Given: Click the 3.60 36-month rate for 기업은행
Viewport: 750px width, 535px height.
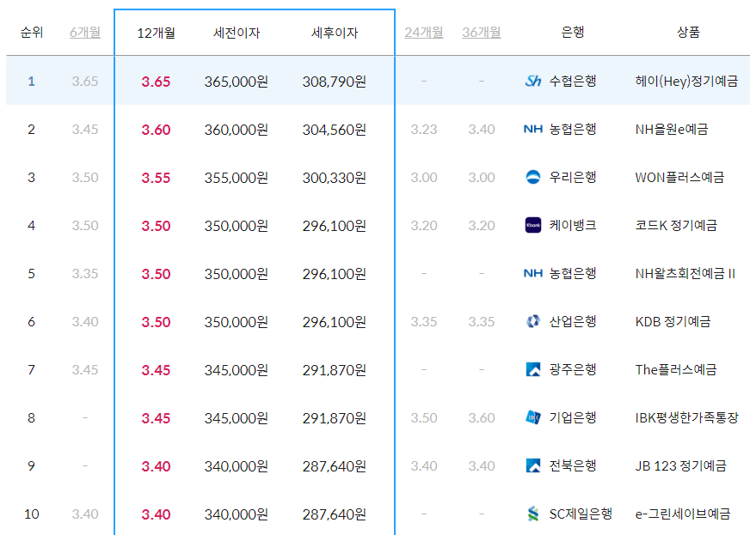Looking at the screenshot, I should [482, 418].
